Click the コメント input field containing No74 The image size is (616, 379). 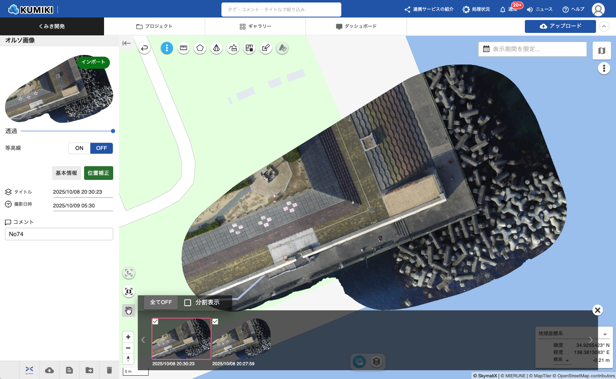coord(59,234)
